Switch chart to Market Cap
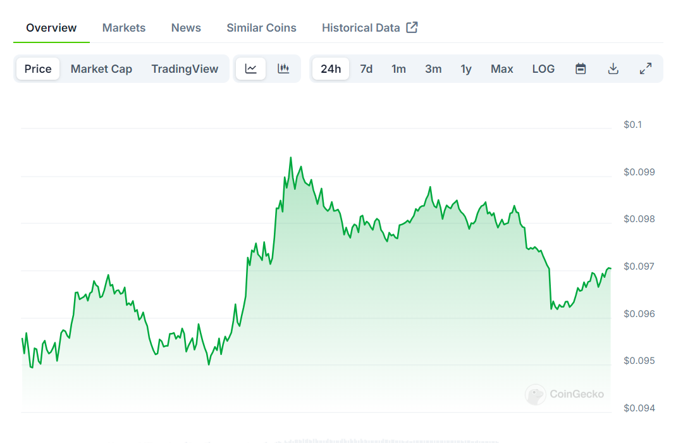The width and height of the screenshot is (683, 443). point(101,69)
